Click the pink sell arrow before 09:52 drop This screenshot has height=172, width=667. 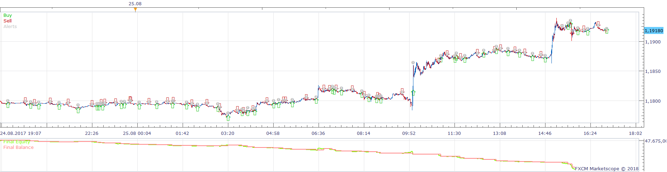[x=402, y=91]
